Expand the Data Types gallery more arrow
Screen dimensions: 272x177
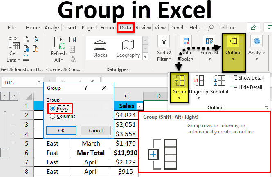pyautogui.click(x=145, y=57)
